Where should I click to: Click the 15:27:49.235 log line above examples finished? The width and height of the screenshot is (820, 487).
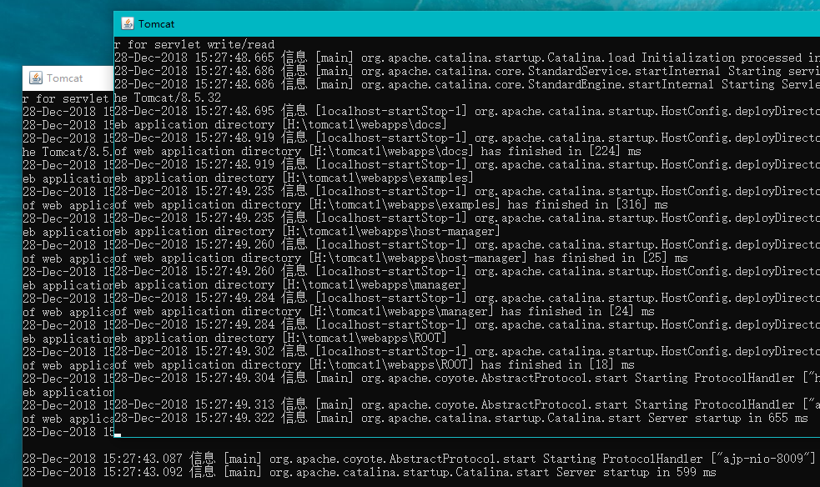[467, 191]
